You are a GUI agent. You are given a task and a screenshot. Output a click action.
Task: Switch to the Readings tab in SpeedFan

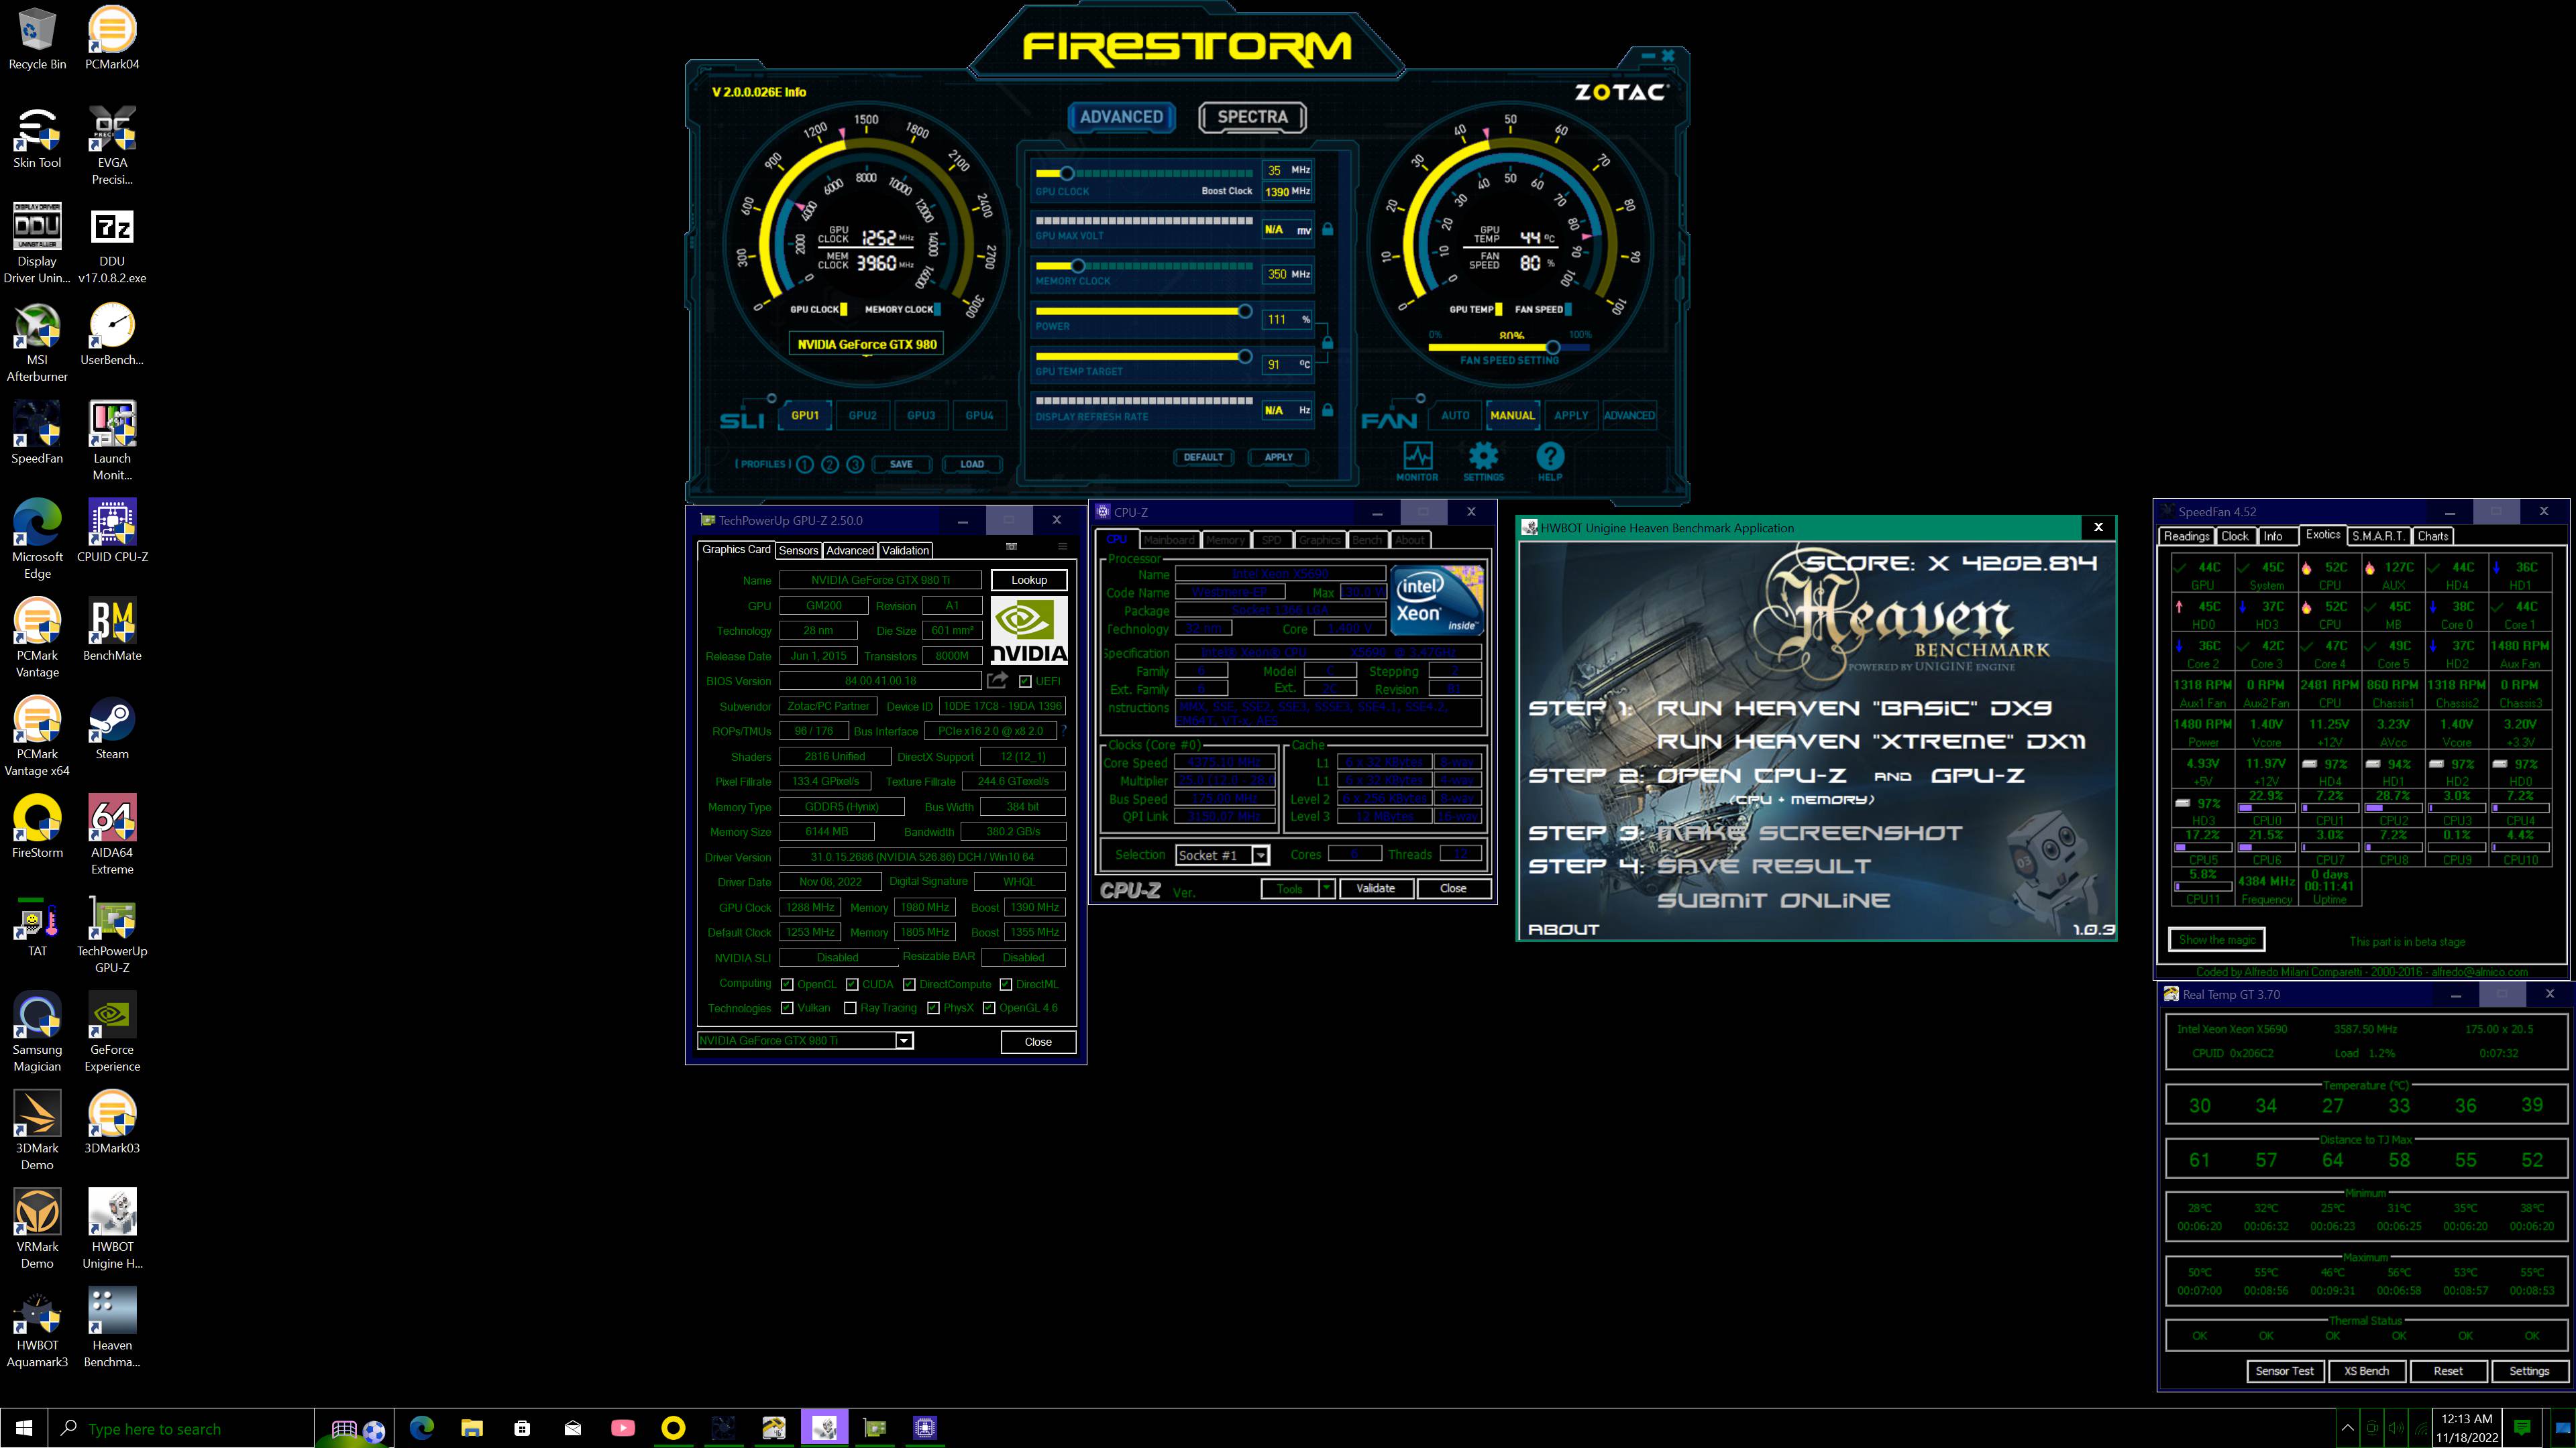click(2186, 536)
